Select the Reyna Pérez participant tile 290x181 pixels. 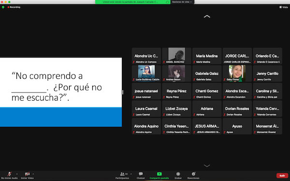click(x=176, y=91)
